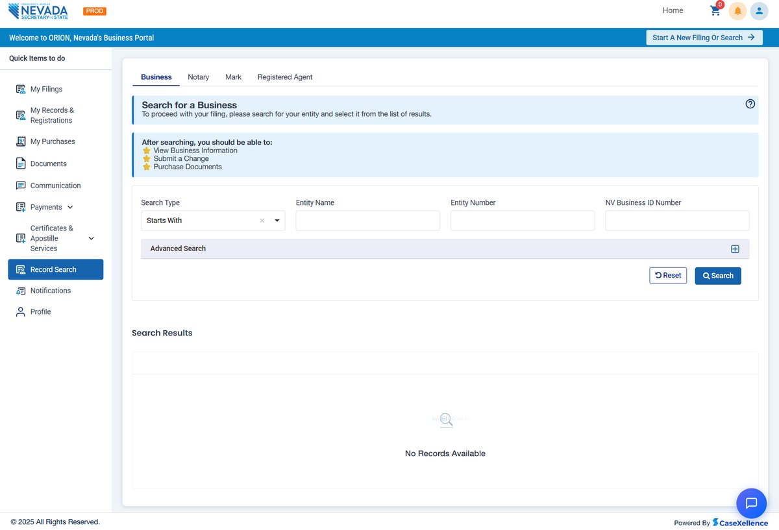Expand the Payments submenu chevron

tap(70, 208)
